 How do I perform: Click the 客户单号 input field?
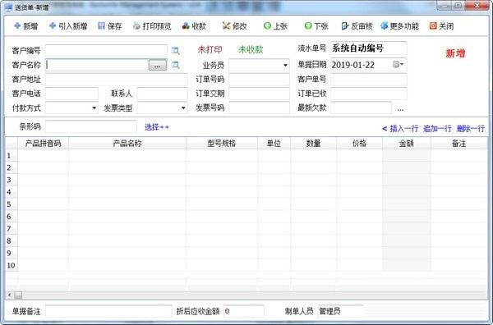coord(368,80)
